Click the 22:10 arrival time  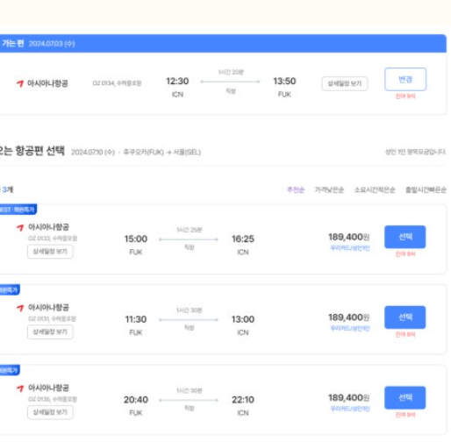pos(243,400)
